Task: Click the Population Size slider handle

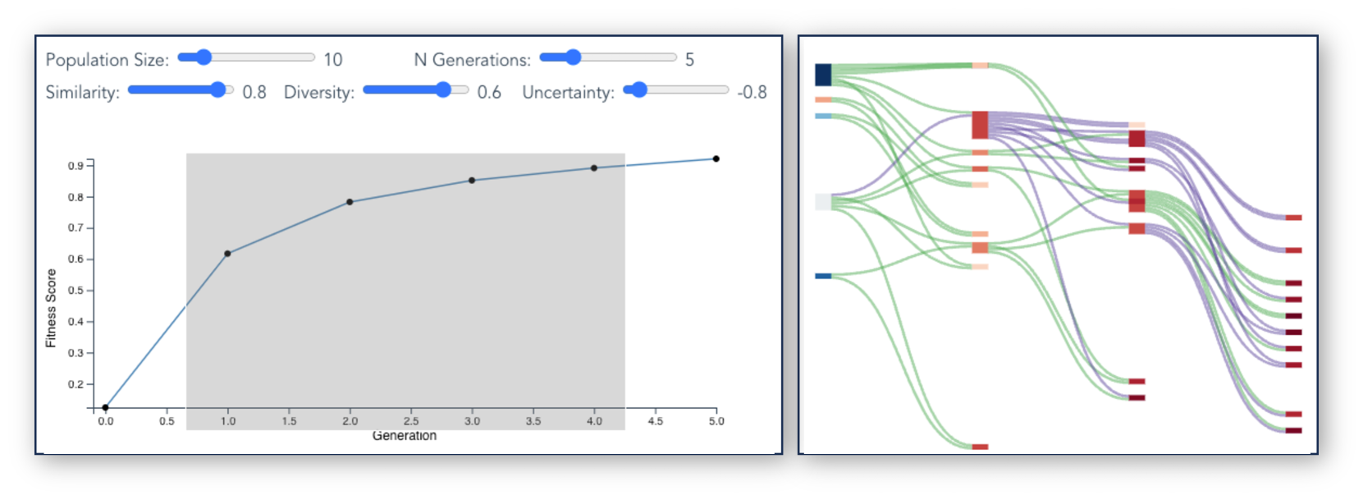Action: point(204,57)
